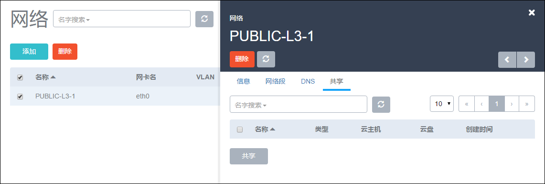Screen dimensions: 545x184
Task: Click the gray 共享 button
Action: [249, 156]
